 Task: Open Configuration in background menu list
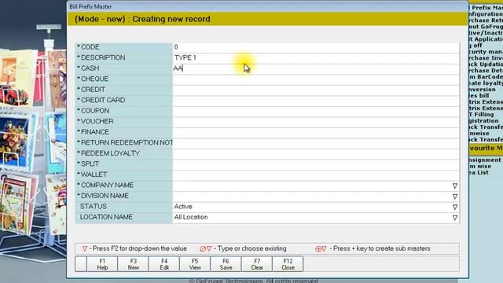point(486,14)
